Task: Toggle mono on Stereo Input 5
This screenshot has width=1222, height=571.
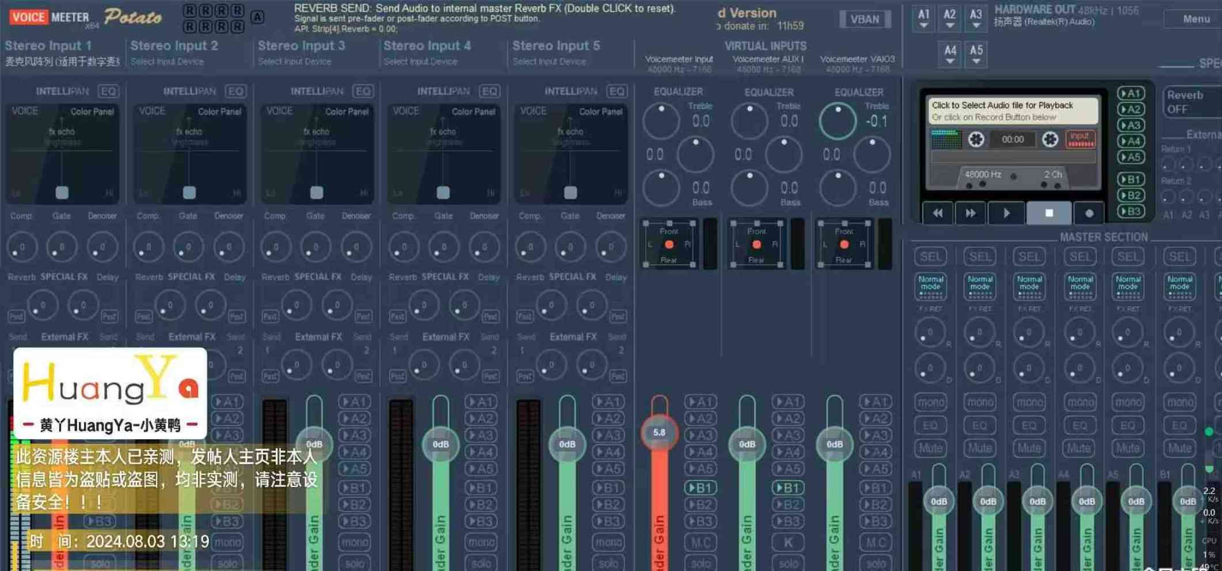Action: pyautogui.click(x=608, y=542)
